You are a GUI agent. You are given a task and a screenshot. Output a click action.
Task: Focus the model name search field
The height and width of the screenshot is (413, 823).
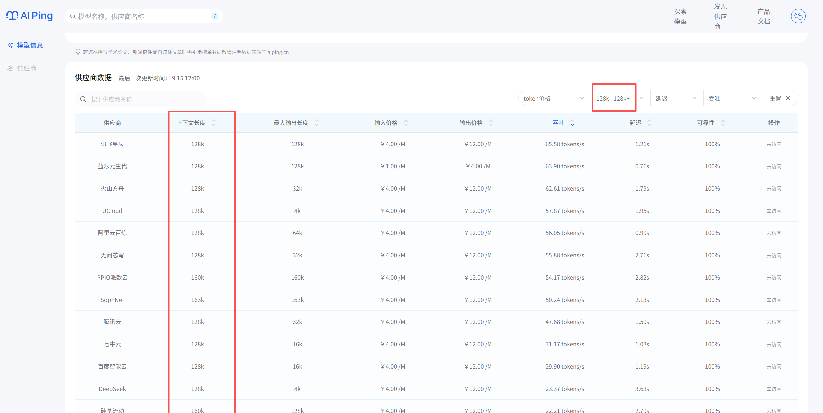pyautogui.click(x=144, y=16)
